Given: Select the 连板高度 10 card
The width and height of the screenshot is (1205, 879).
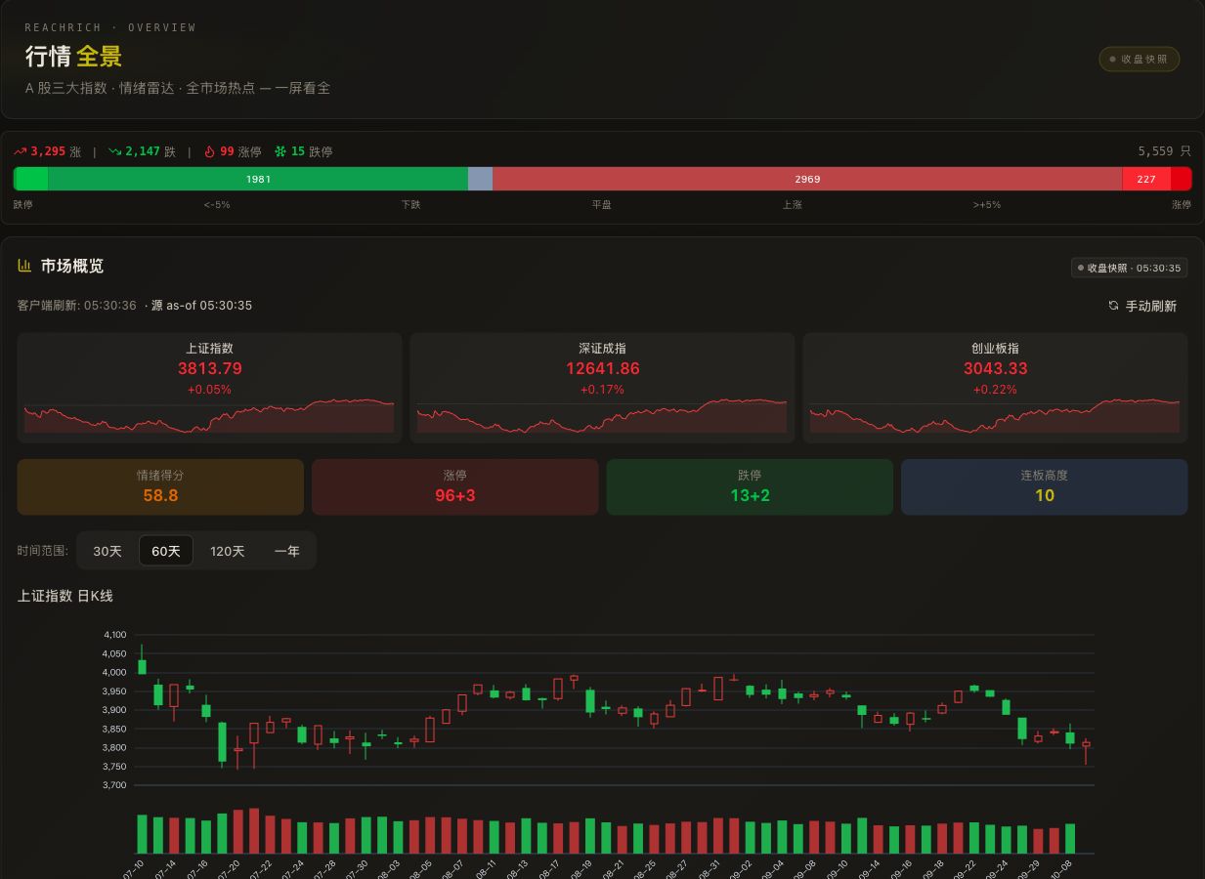Looking at the screenshot, I should point(1045,486).
